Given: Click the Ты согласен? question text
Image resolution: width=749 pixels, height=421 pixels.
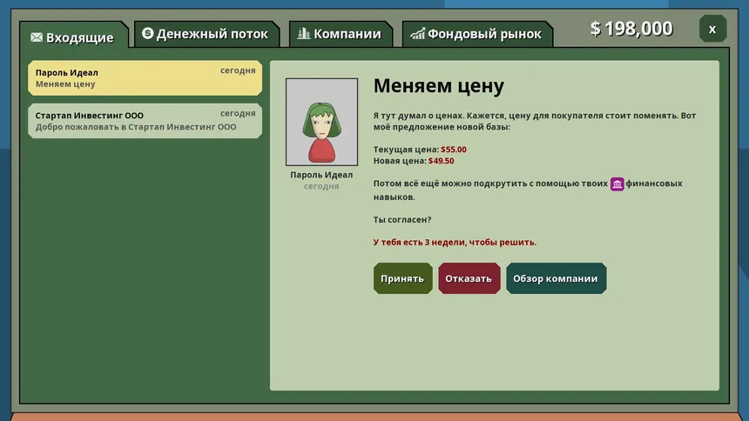Looking at the screenshot, I should (x=402, y=219).
